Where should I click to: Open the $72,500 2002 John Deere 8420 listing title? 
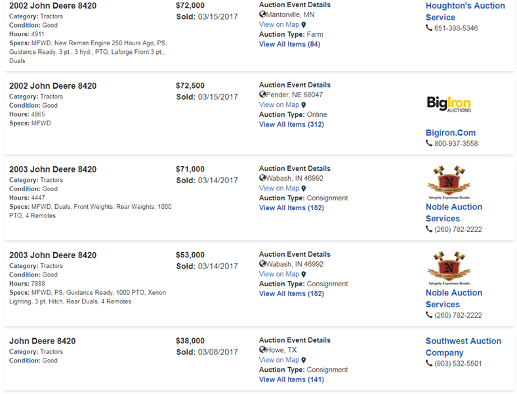click(x=52, y=86)
